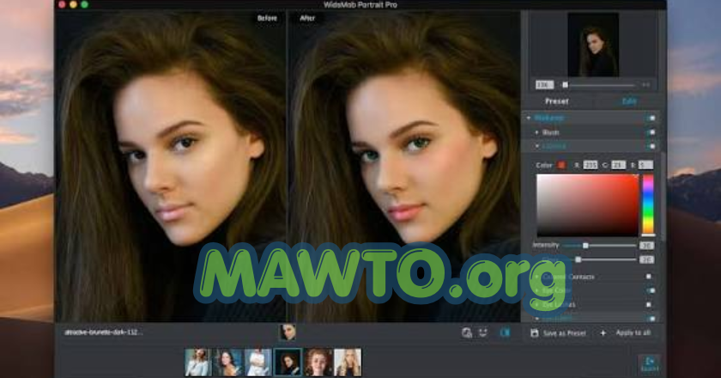Viewport: 721px width, 378px height.
Task: Expand the Eye Lashes section
Action: pyautogui.click(x=536, y=305)
